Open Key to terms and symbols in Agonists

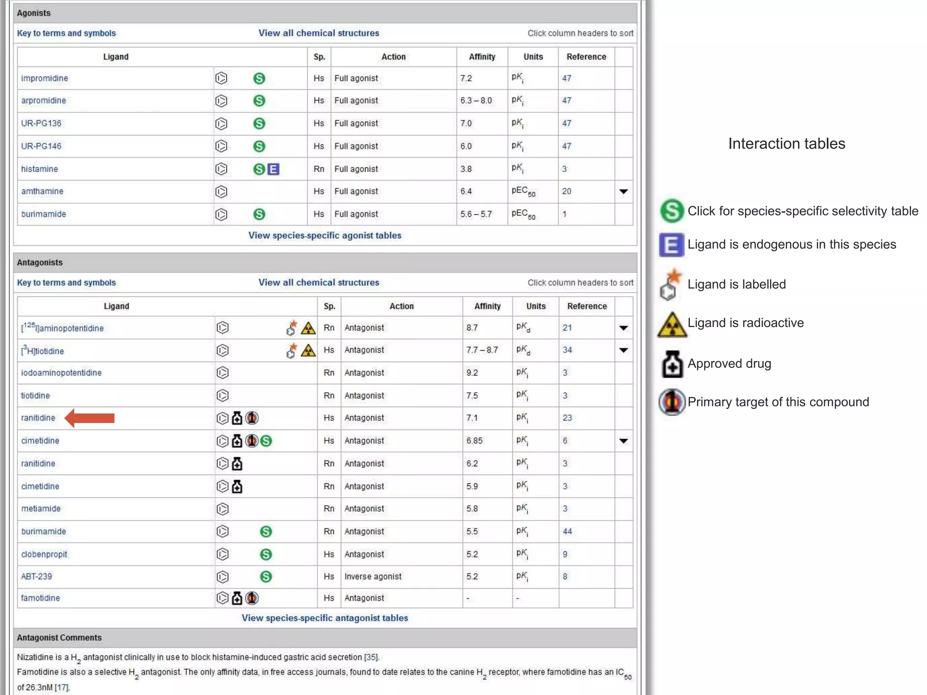[x=67, y=33]
